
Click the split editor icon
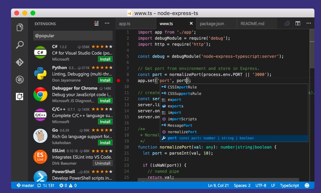point(298,23)
